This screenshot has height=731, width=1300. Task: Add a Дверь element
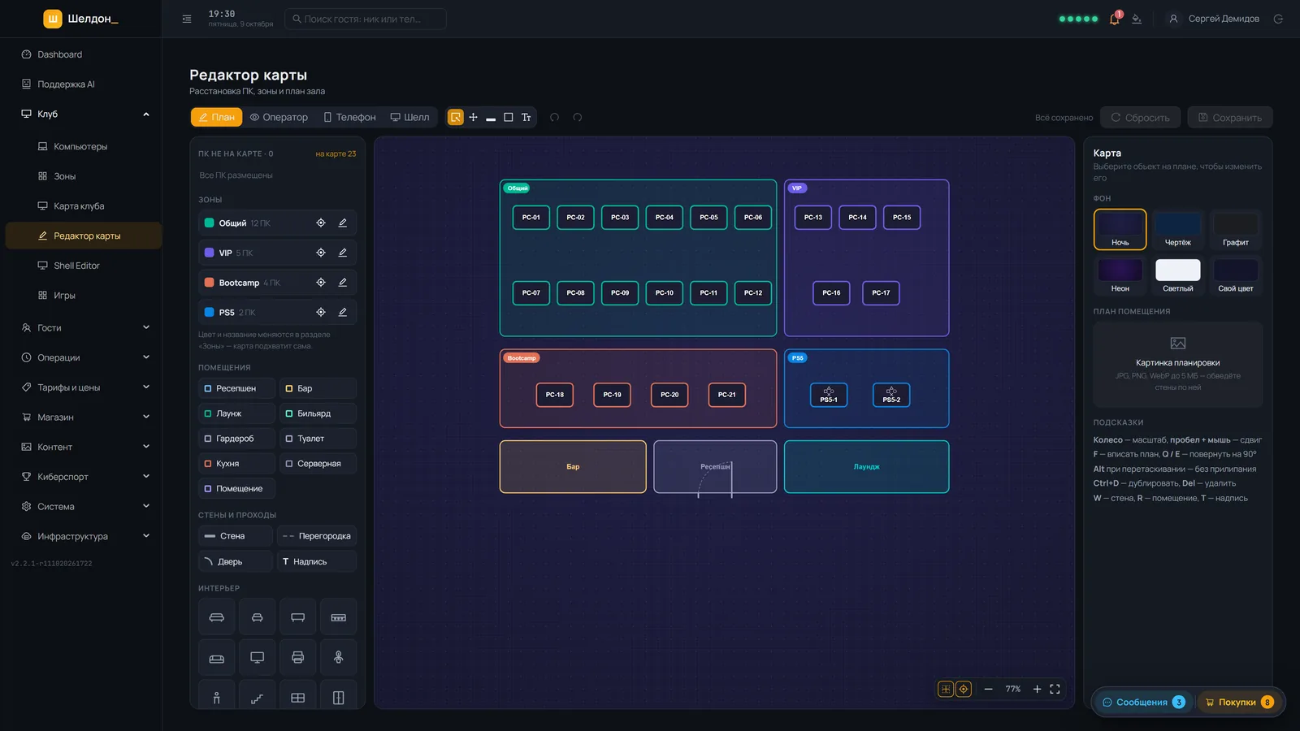tap(236, 561)
